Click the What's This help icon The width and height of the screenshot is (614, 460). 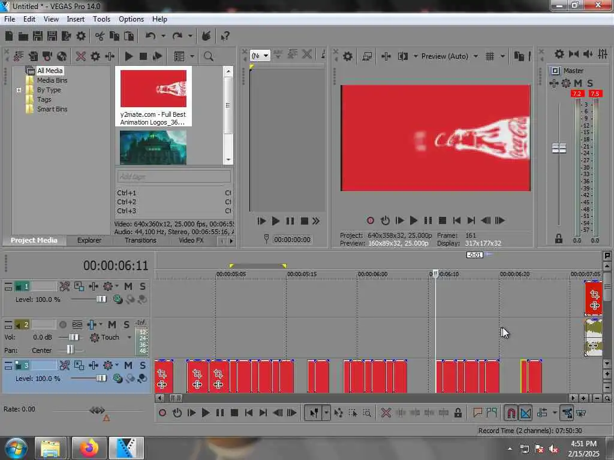pyautogui.click(x=225, y=37)
